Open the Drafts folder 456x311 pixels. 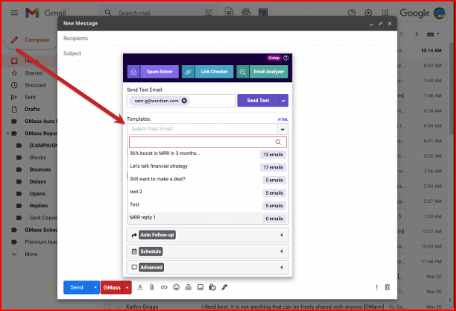pyautogui.click(x=32, y=110)
